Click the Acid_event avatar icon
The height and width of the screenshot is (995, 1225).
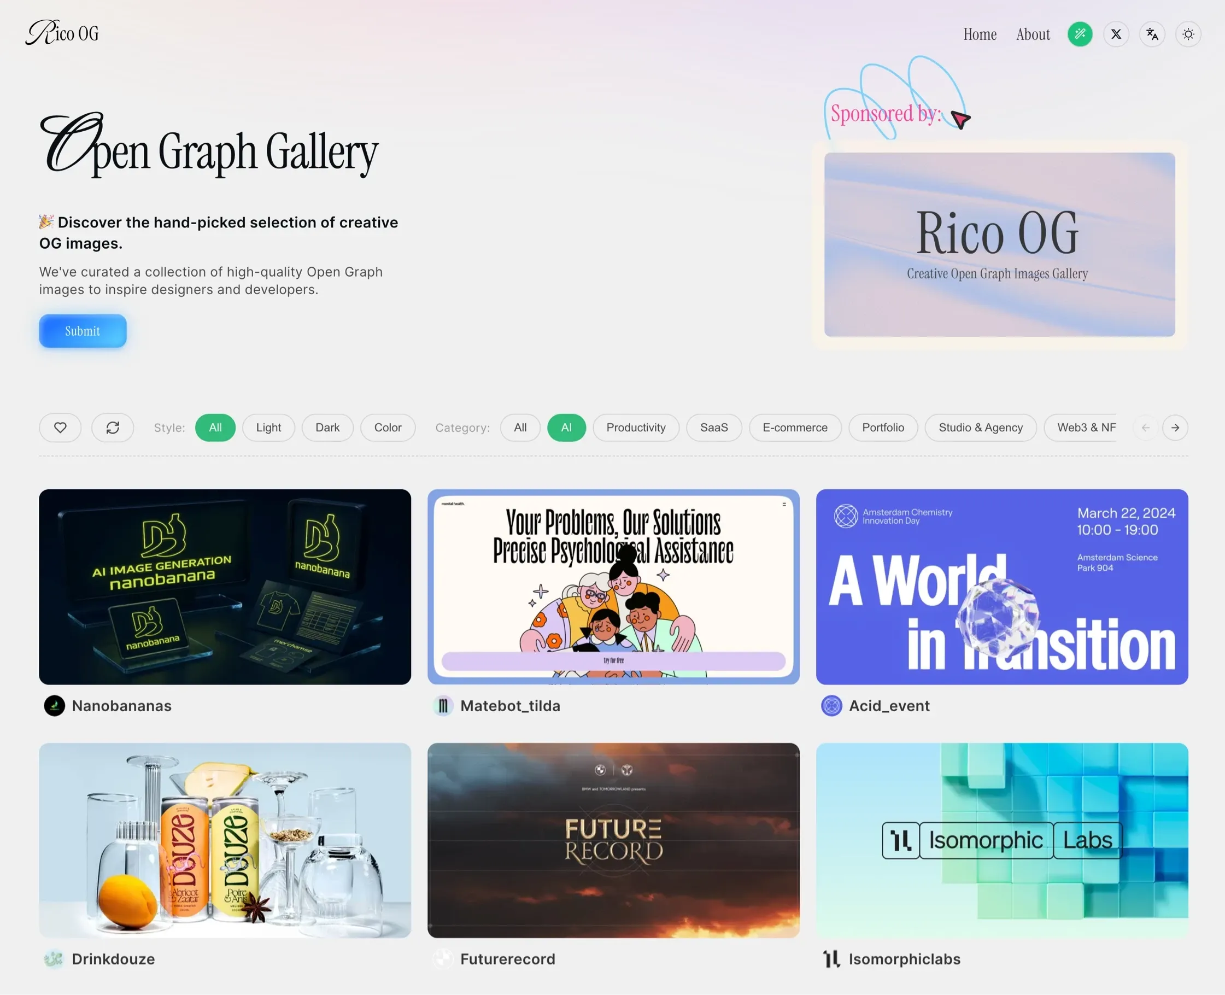tap(831, 706)
